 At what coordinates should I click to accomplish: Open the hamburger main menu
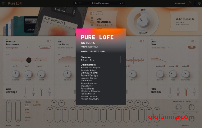pos(3,3)
